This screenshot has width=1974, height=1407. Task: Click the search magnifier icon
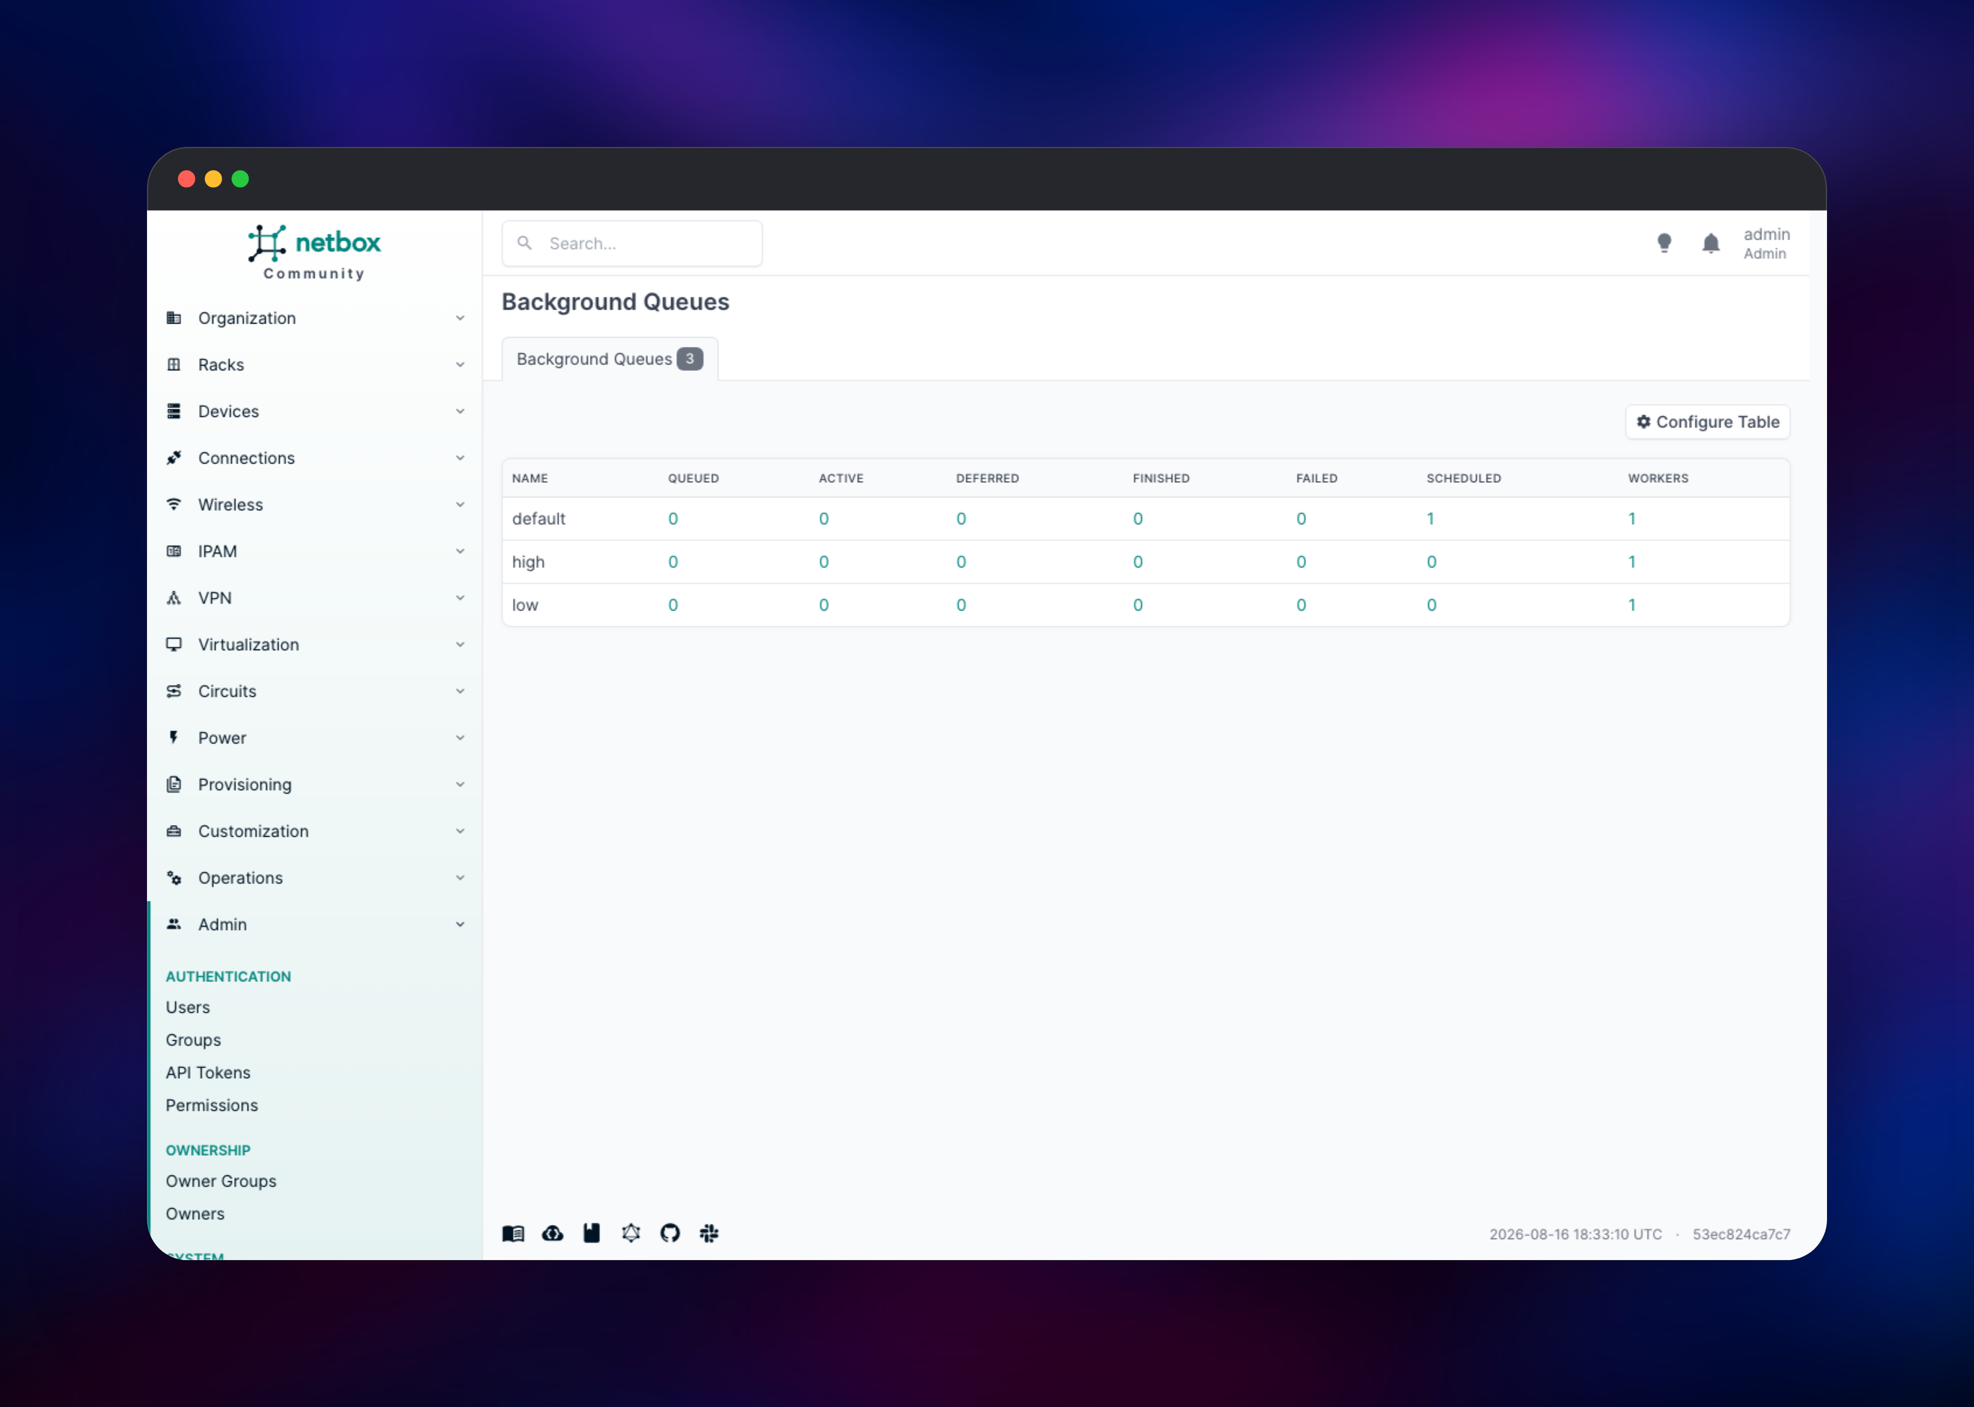click(524, 244)
